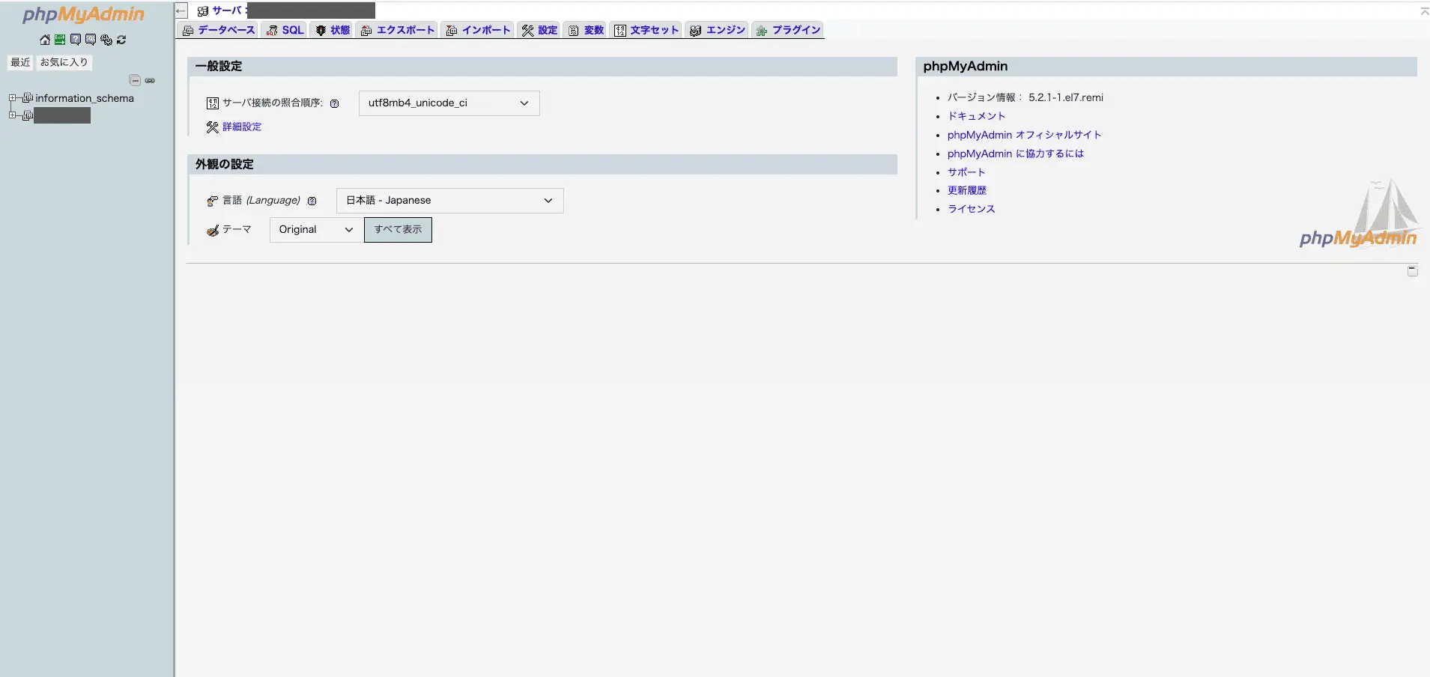Open the 更新履歴 changelog link
This screenshot has height=677, width=1430.
coord(967,190)
